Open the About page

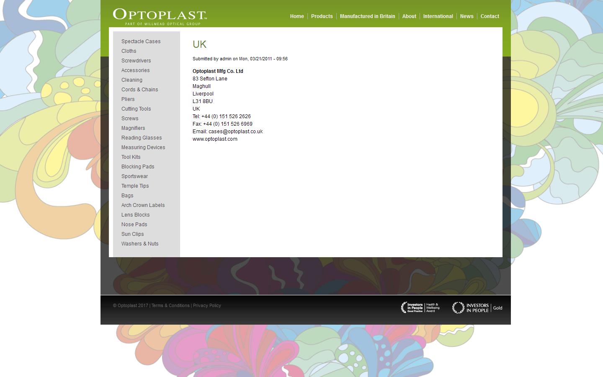tap(409, 16)
